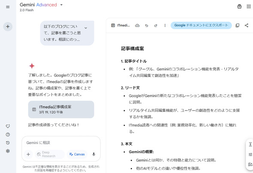Click the change length tool icon
Image resolution: width=253 pixels, height=173 pixels.
250,144
